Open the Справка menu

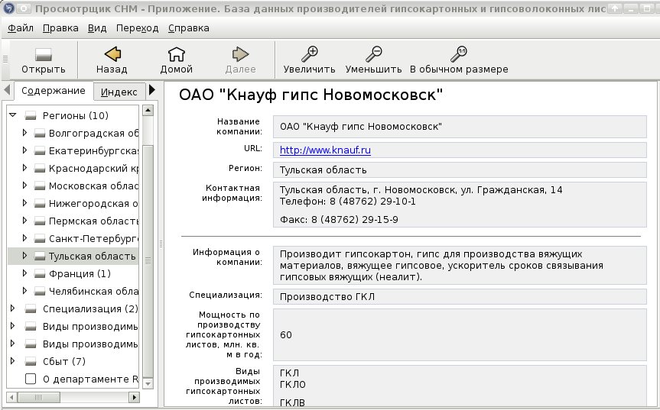(189, 28)
